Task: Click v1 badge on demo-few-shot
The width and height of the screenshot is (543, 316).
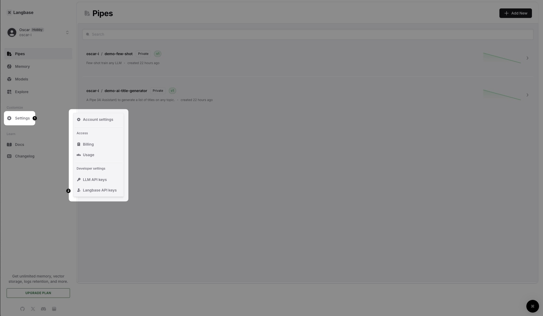Action: (157, 54)
